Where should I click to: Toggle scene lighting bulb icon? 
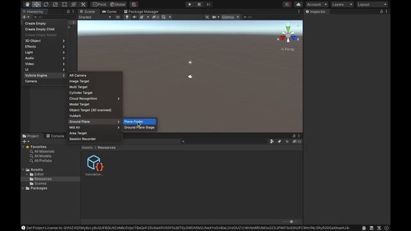tap(127, 17)
